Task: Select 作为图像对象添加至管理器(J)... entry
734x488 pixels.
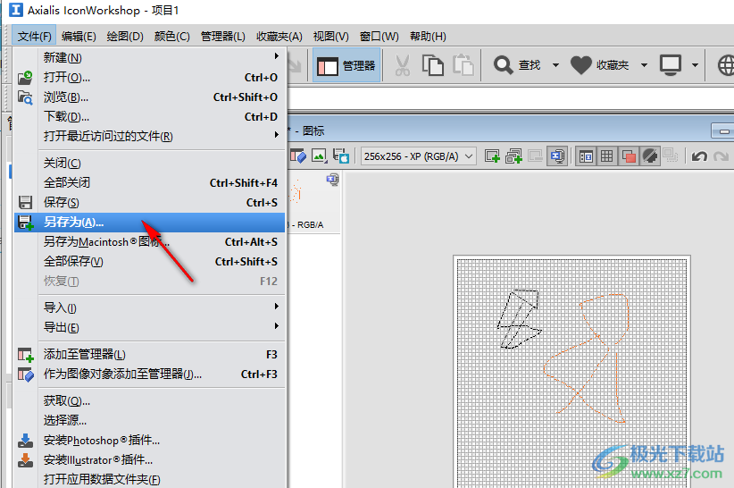Action: pos(149,374)
